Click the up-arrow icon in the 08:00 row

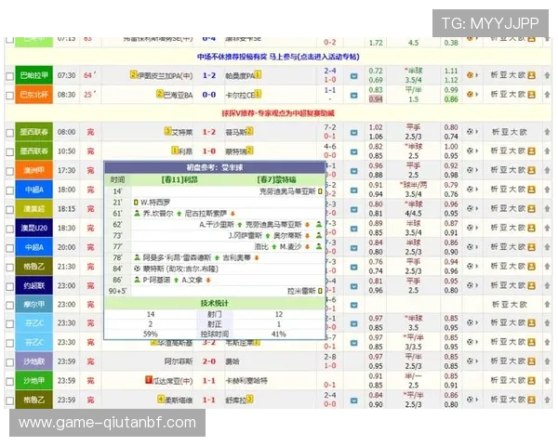547,132
